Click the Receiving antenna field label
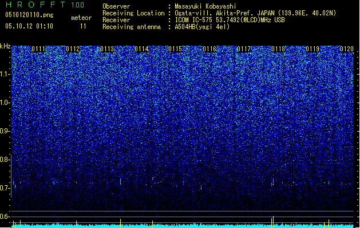This screenshot has width=360, height=228. click(x=132, y=27)
